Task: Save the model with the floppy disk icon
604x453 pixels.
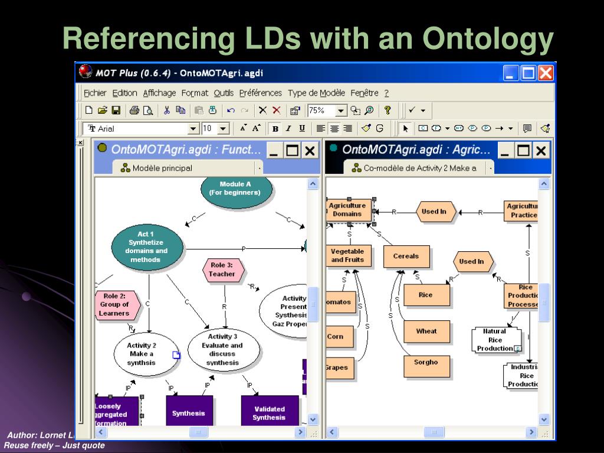Action: click(116, 110)
